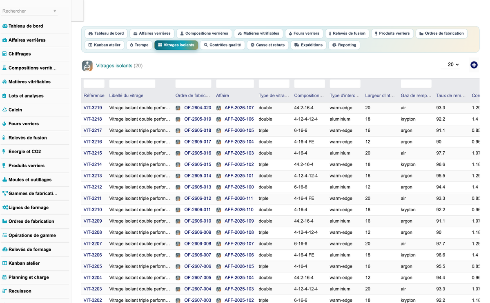Change the rows per page selector showing 20
This screenshot has width=490, height=303.
[451, 64]
